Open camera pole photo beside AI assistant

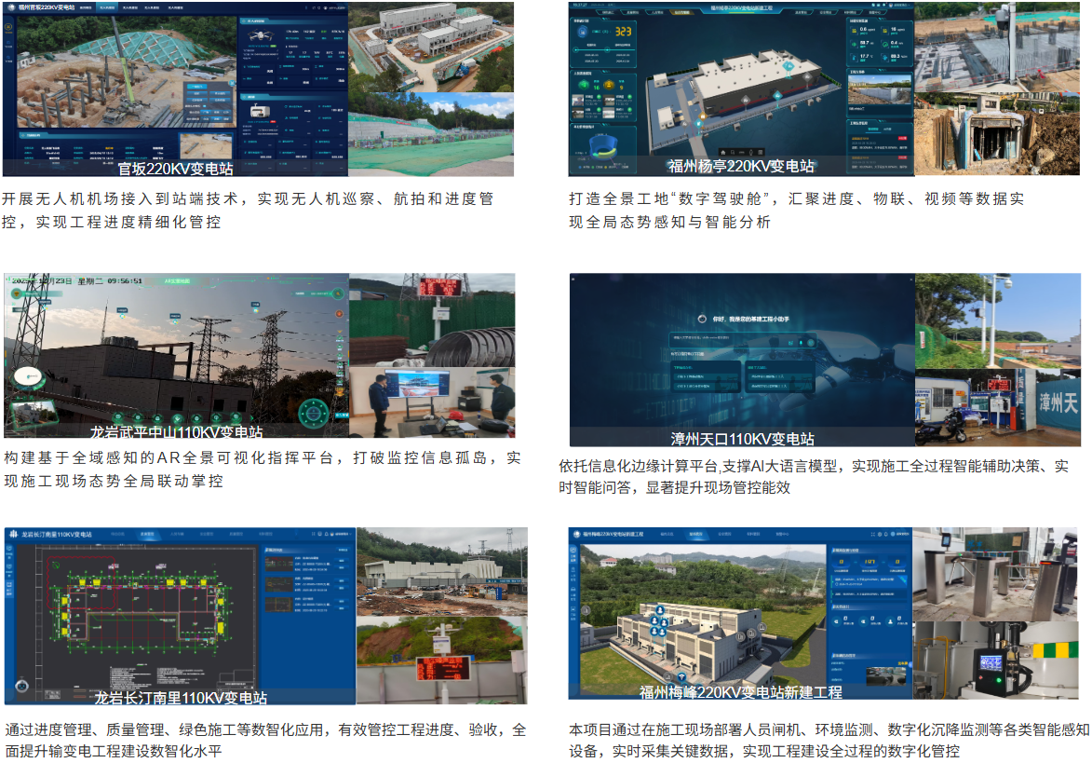997,320
